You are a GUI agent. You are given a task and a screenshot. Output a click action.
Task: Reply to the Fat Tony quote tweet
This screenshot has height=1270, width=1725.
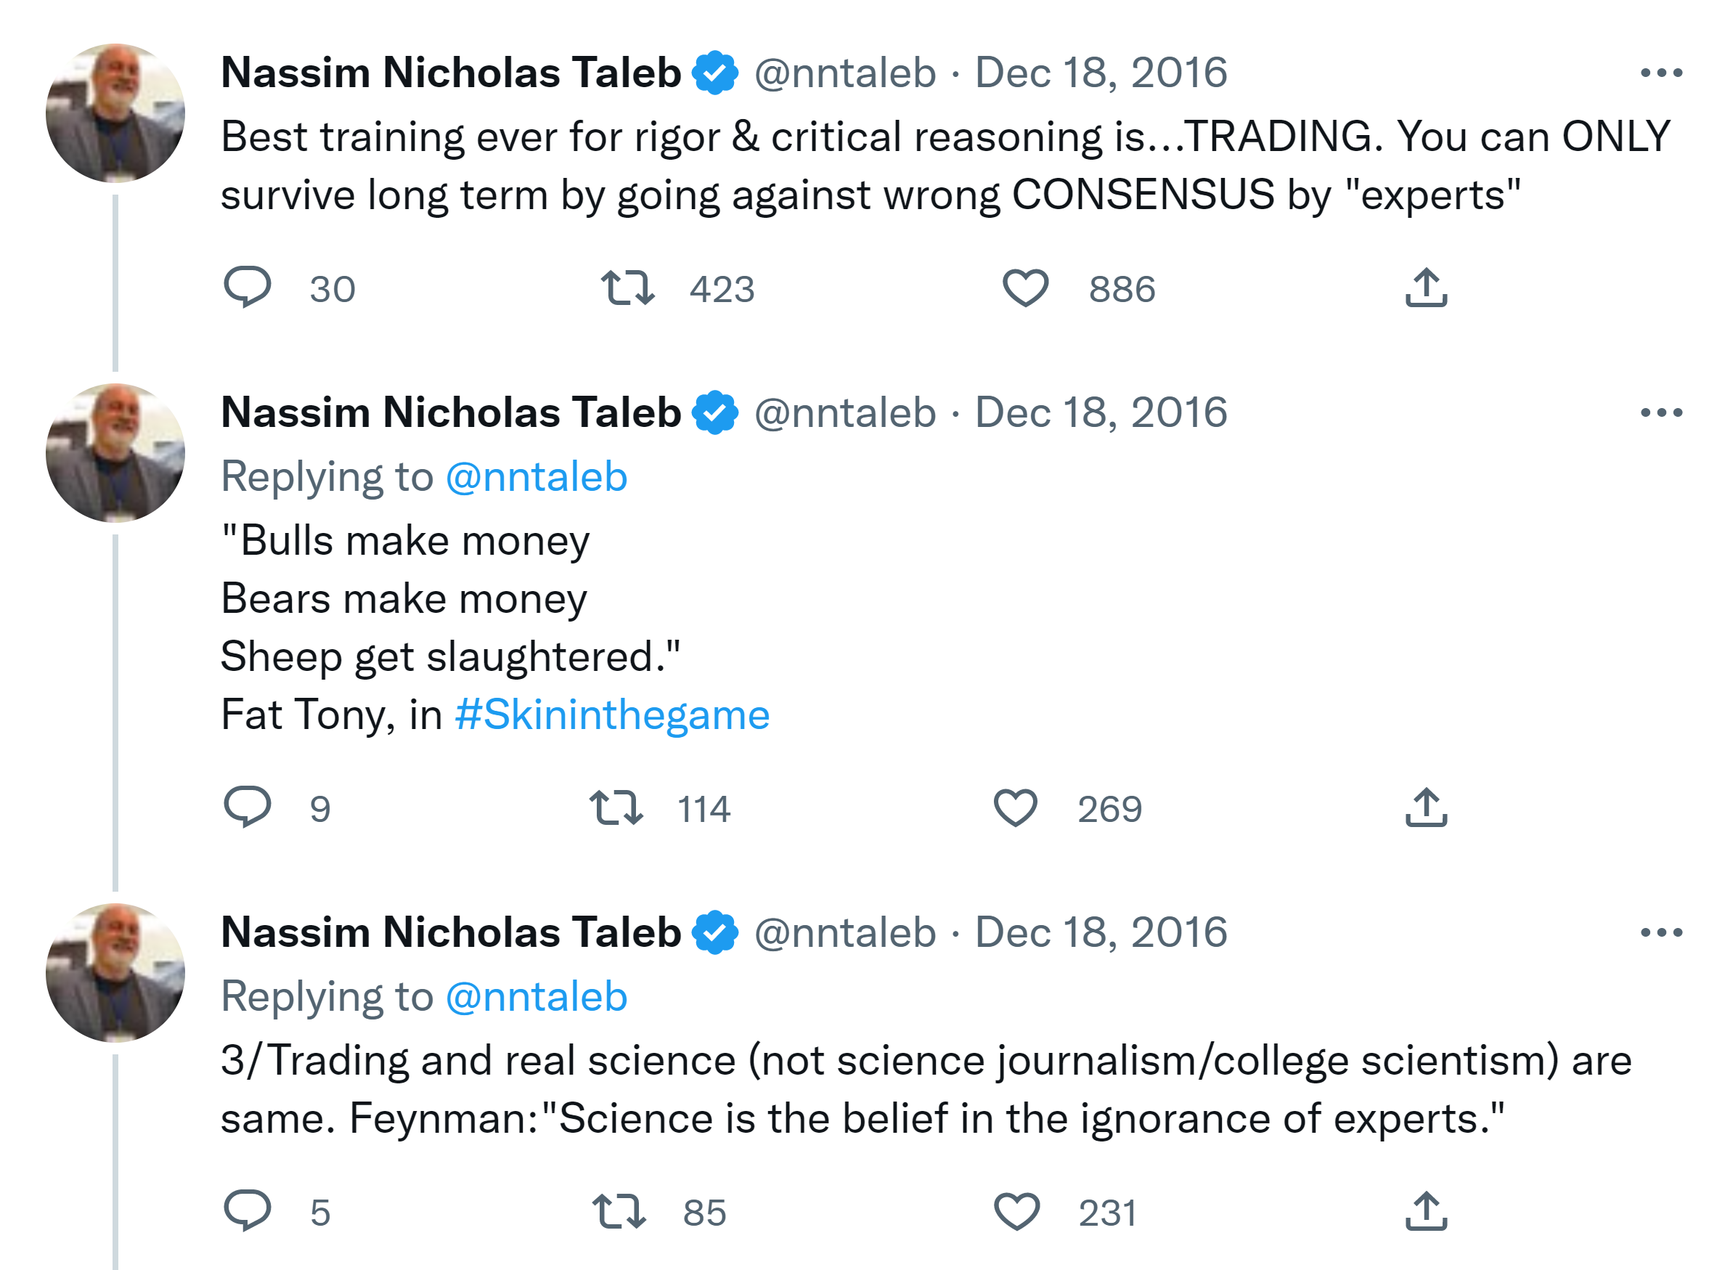click(x=247, y=807)
